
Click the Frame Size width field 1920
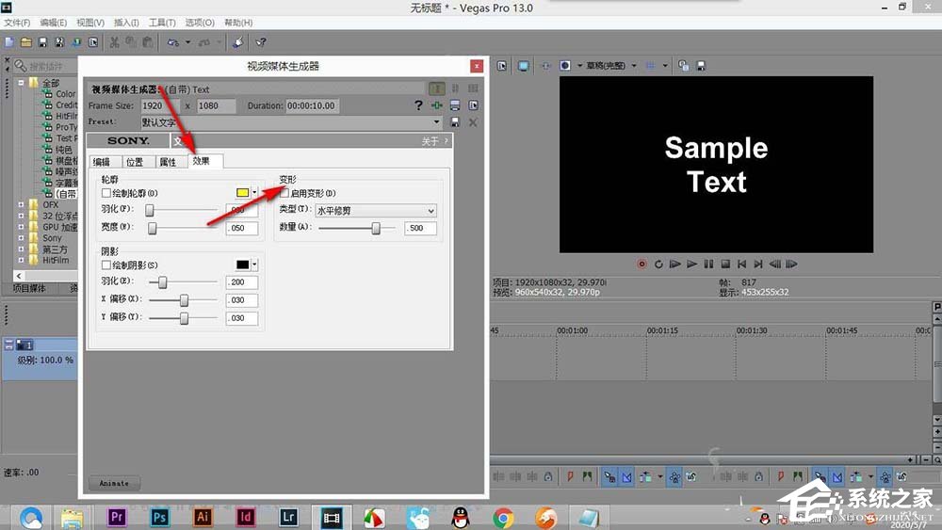pos(159,105)
